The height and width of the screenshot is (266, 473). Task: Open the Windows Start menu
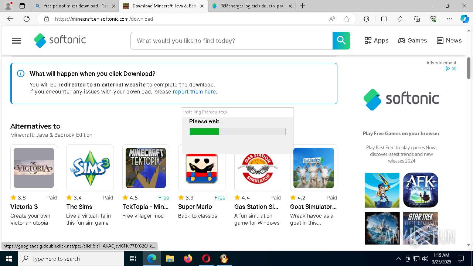click(9, 259)
